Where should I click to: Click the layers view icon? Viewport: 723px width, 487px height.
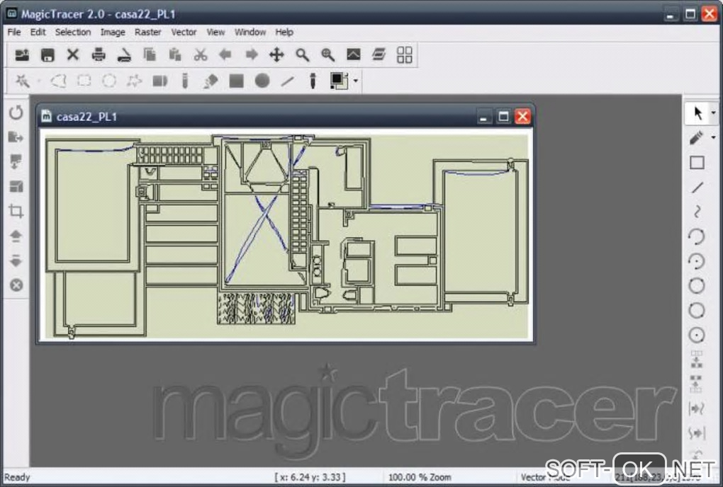379,55
